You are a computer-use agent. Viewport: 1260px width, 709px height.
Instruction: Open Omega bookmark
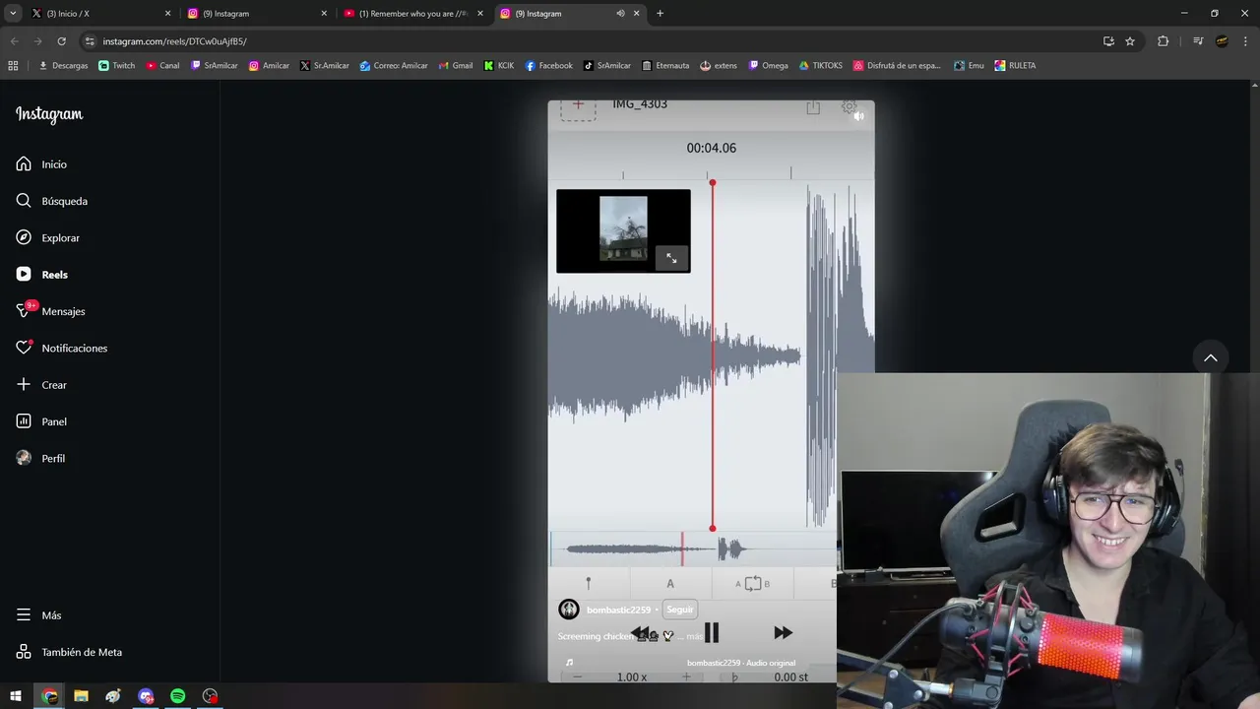pos(768,66)
